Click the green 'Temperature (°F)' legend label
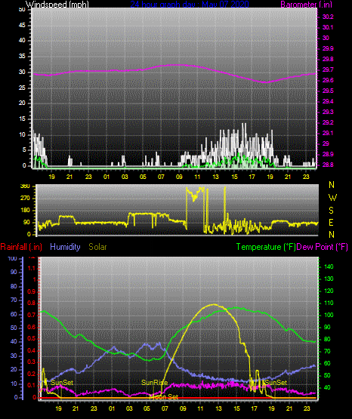 pyautogui.click(x=266, y=247)
